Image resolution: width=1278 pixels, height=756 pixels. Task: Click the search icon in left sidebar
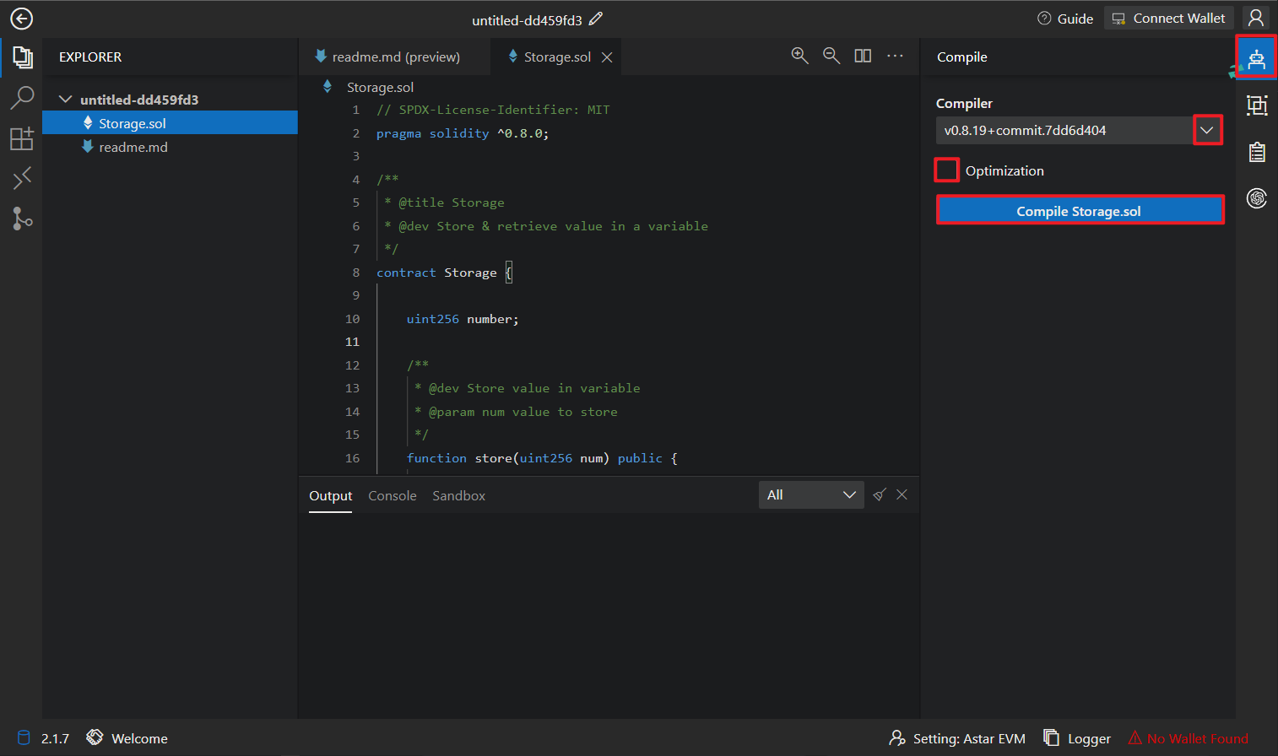pyautogui.click(x=22, y=97)
